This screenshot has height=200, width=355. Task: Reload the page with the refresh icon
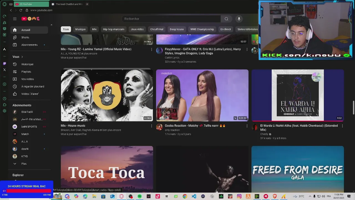(x=21, y=10)
